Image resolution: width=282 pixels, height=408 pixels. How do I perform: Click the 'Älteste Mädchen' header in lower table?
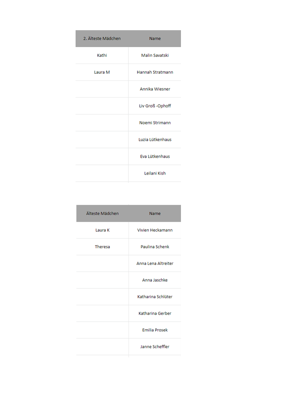pyautogui.click(x=102, y=213)
